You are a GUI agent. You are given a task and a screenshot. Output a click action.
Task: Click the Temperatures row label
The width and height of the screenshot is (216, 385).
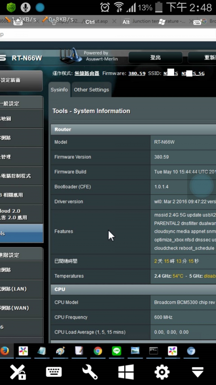(69, 276)
